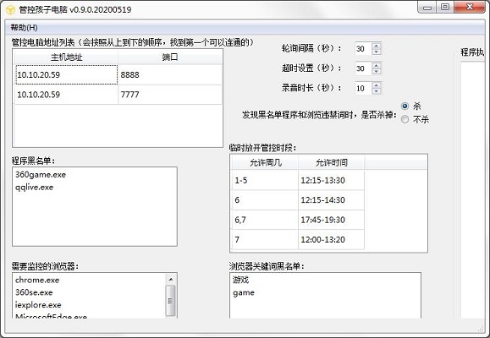
Task: Select the host row with port 7777
Action: [x=118, y=95]
